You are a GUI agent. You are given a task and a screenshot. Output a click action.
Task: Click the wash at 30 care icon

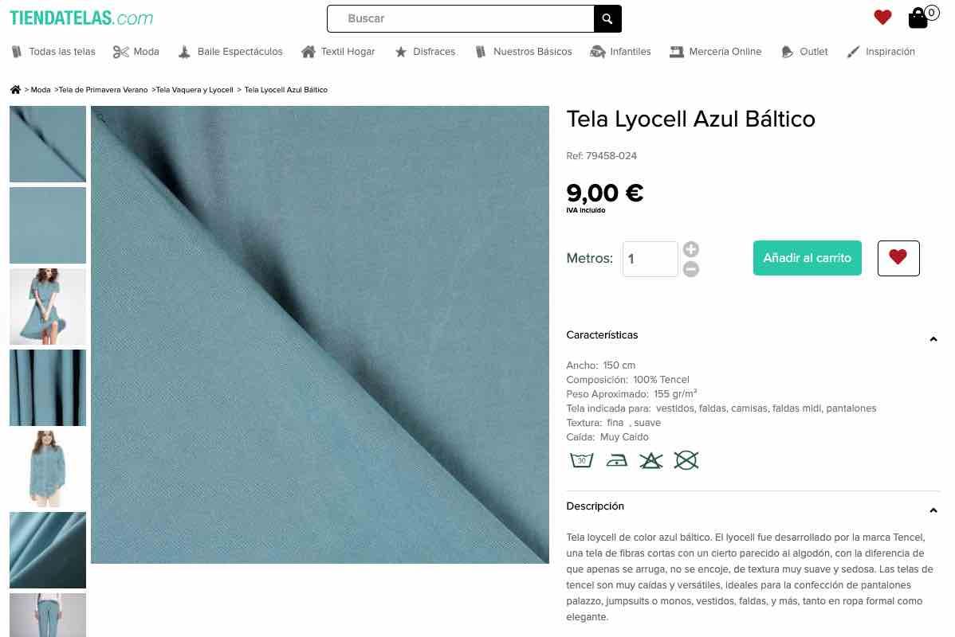tap(582, 460)
